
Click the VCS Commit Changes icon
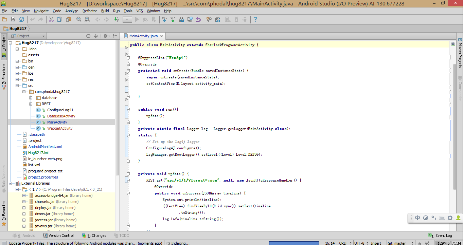click(x=173, y=20)
